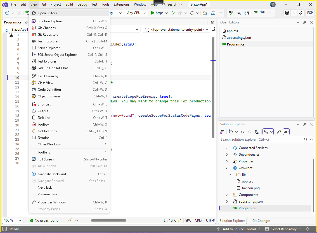This screenshot has width=317, height=233.
Task: Toggle Preview Selected Items button
Action: [x=286, y=132]
